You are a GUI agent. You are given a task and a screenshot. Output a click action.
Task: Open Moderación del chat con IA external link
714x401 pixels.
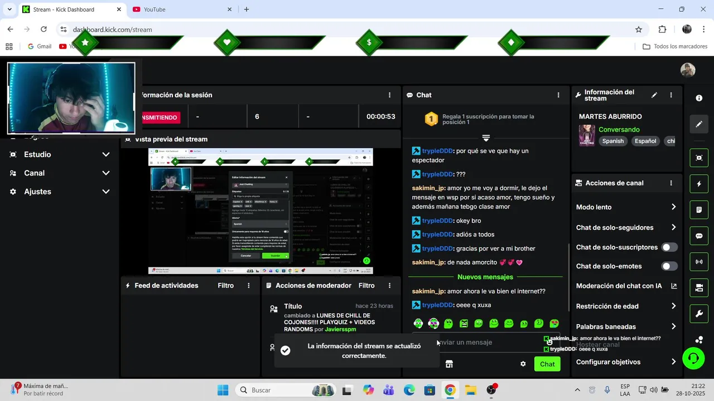(x=674, y=286)
